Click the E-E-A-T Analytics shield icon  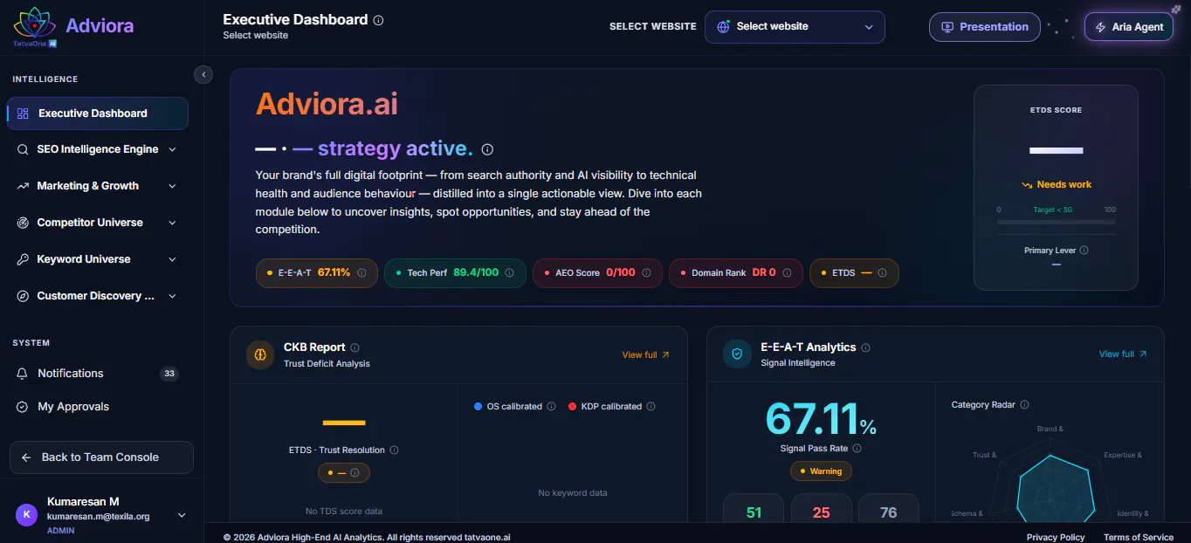pos(737,354)
